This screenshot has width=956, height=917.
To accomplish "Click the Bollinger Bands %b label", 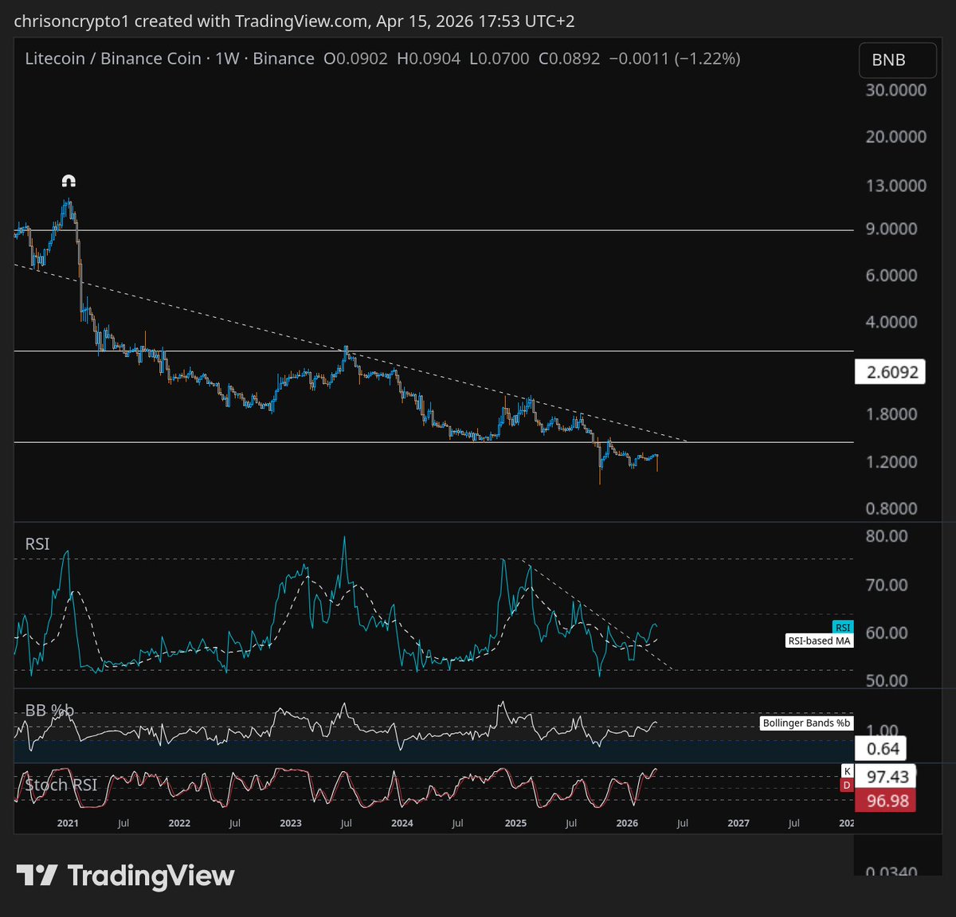I will point(806,723).
